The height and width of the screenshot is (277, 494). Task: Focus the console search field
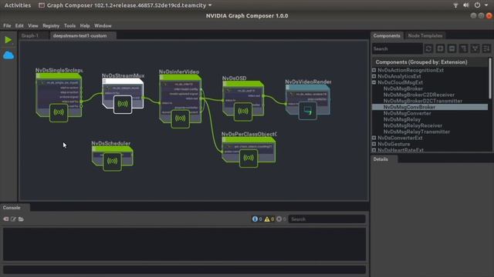327,219
